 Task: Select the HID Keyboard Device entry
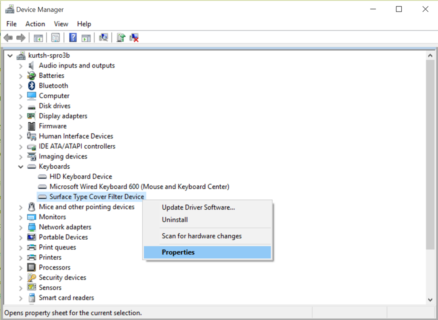click(x=80, y=176)
